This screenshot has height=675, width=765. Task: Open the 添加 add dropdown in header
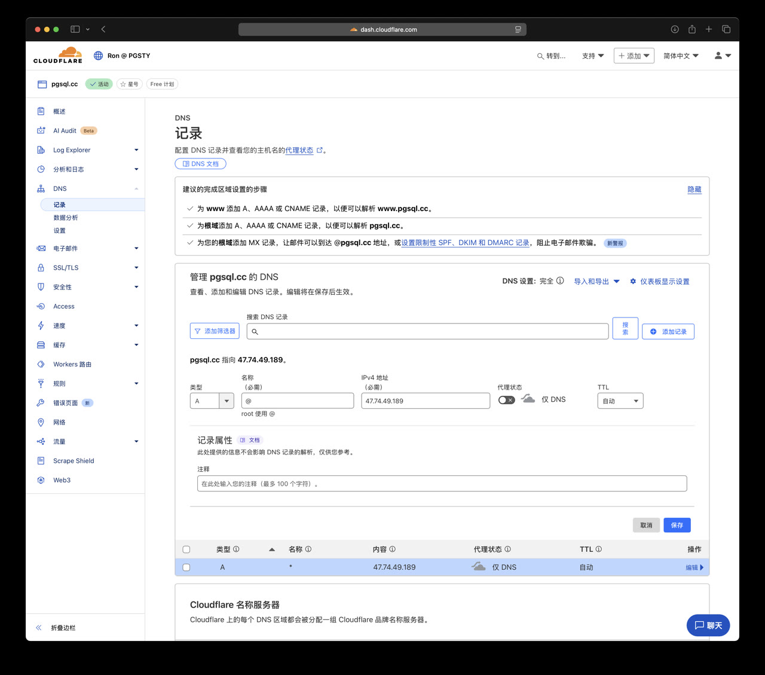point(634,56)
